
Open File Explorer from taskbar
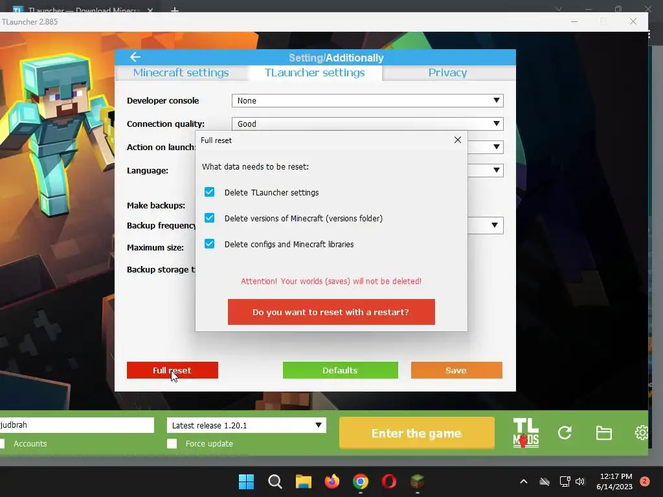tap(303, 481)
